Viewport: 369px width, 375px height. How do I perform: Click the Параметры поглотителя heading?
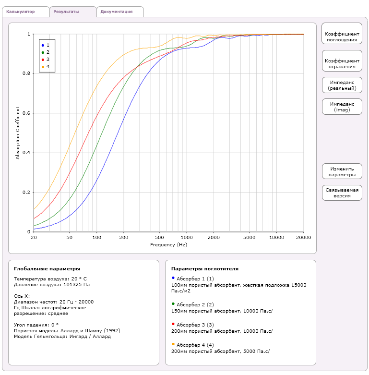[x=205, y=269]
